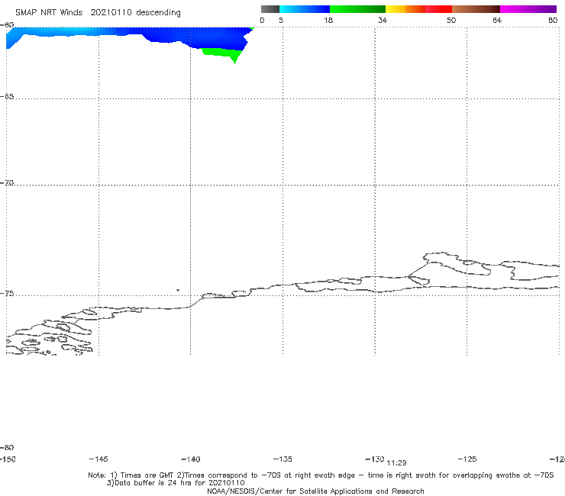The height and width of the screenshot is (496, 565).
Task: Click the color scale value '64'
Action: click(497, 20)
